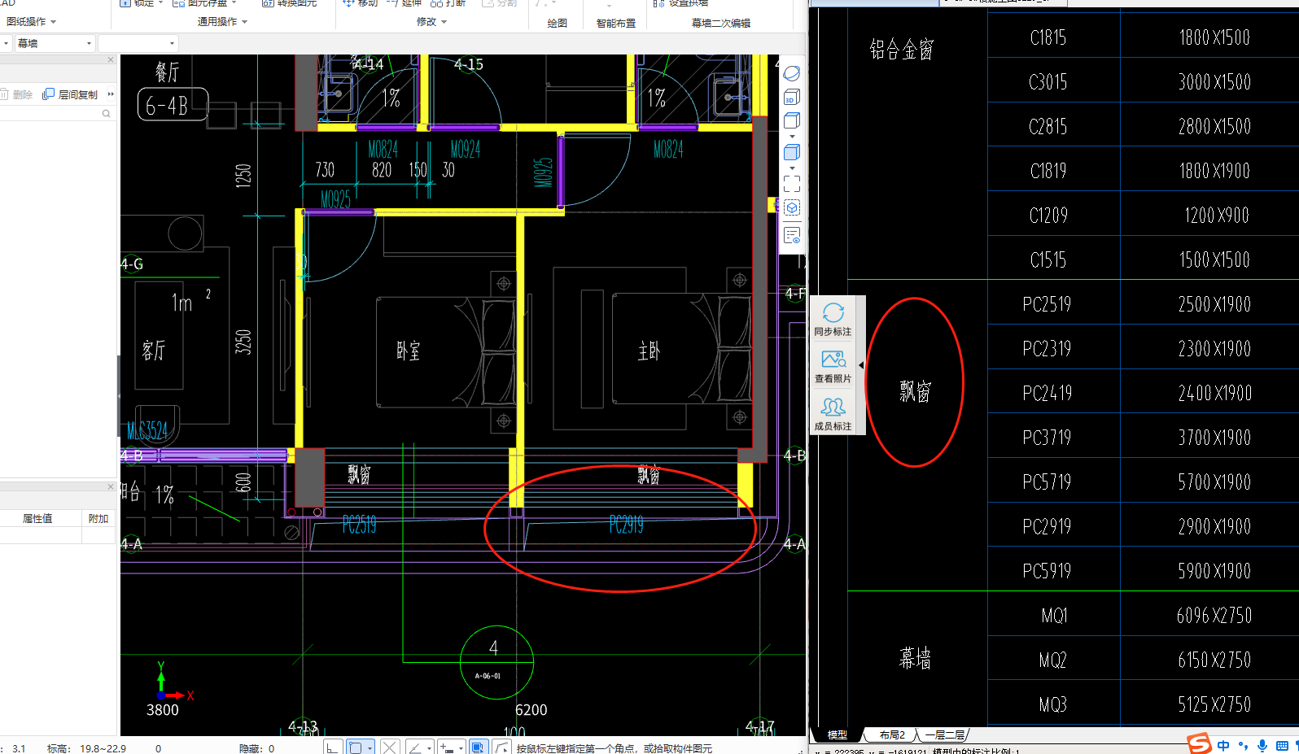The image size is (1299, 754).
Task: Click the 附加 column header
Action: (x=98, y=518)
